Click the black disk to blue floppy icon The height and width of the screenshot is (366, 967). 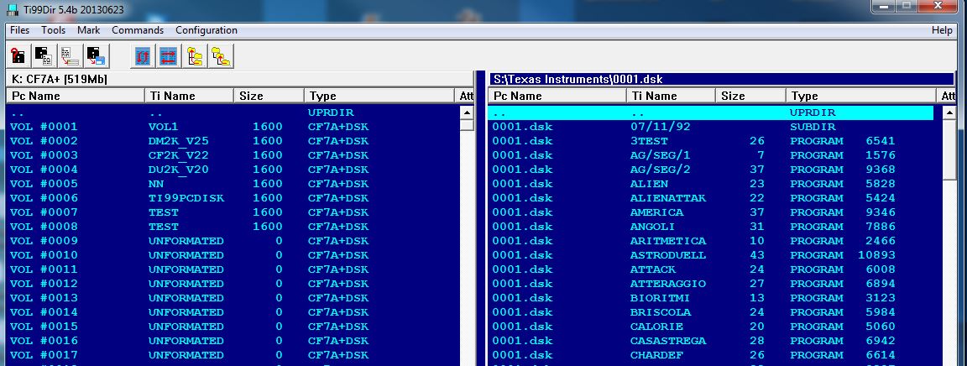point(96,55)
